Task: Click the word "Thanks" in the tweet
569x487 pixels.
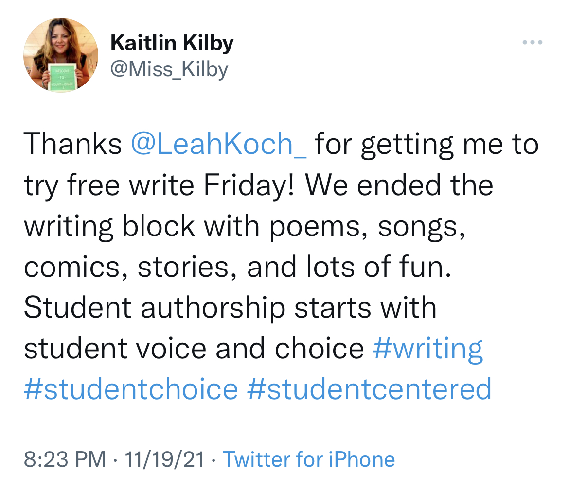Action: (x=73, y=144)
